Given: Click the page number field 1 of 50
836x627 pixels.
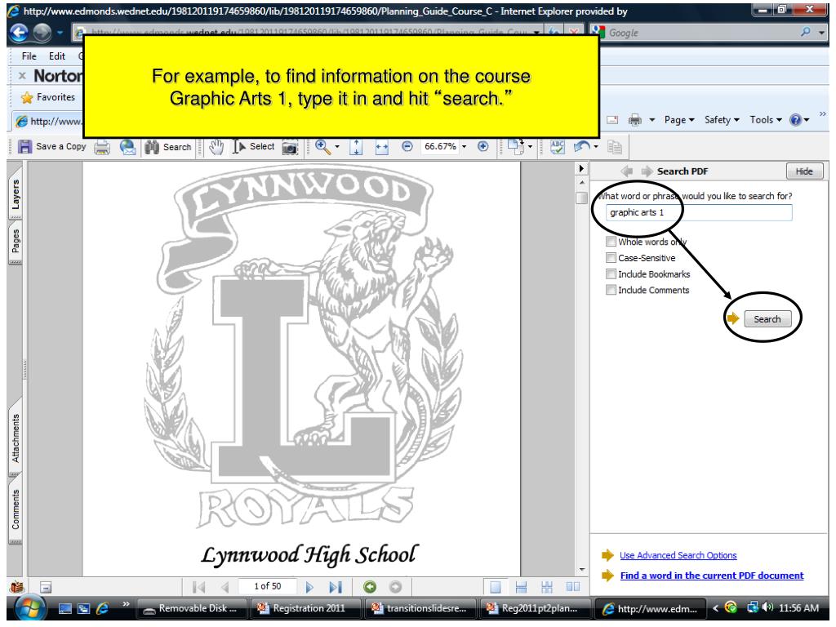Looking at the screenshot, I should coord(268,586).
